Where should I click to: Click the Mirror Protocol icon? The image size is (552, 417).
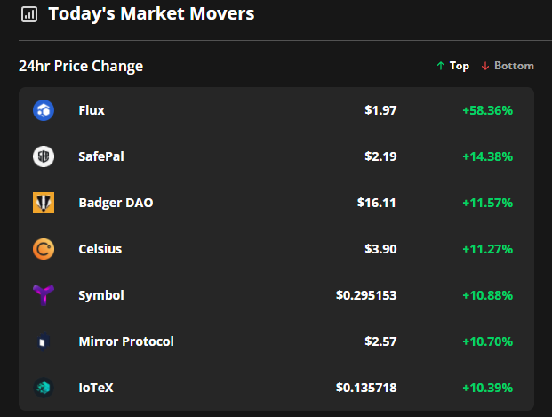tap(44, 341)
